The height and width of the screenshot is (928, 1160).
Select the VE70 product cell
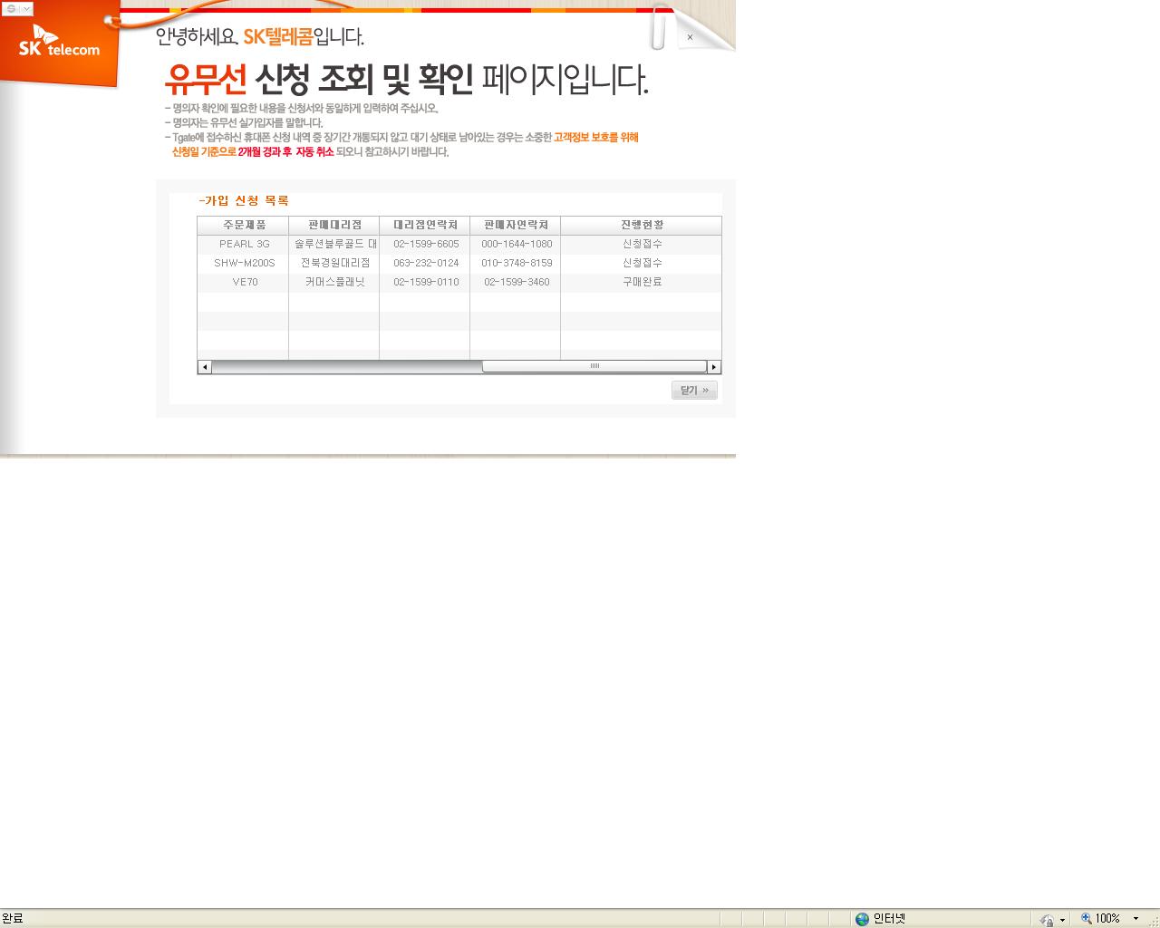tap(245, 282)
